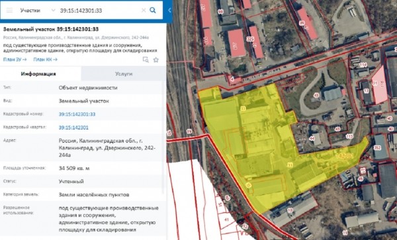This screenshot has width=397, height=240.
Task: Click parcel label 10 on the map
Action: coord(290,210)
